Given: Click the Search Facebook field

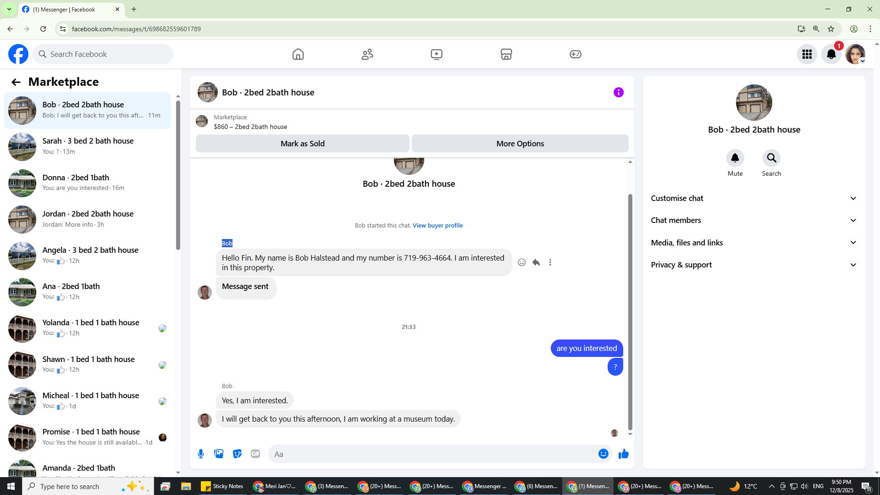Looking at the screenshot, I should [x=103, y=54].
